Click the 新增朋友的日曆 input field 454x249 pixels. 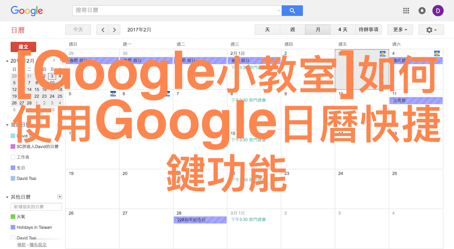pyautogui.click(x=36, y=207)
